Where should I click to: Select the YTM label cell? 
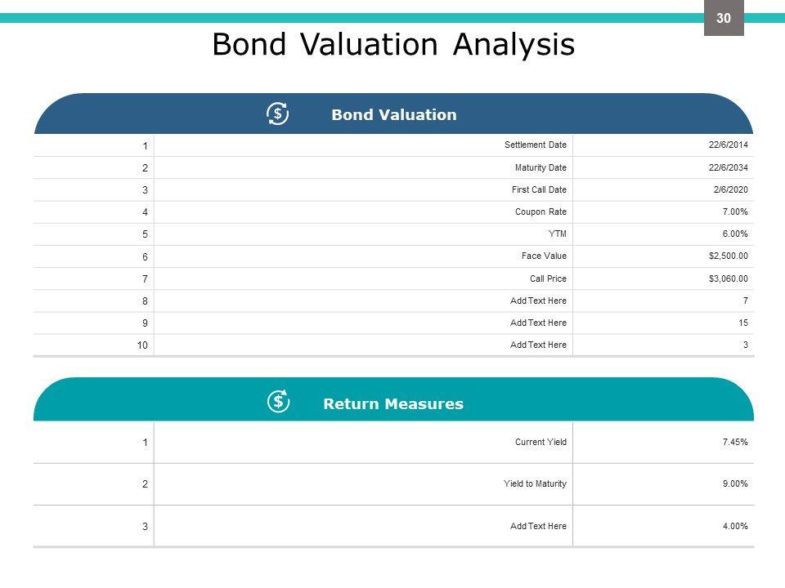558,234
